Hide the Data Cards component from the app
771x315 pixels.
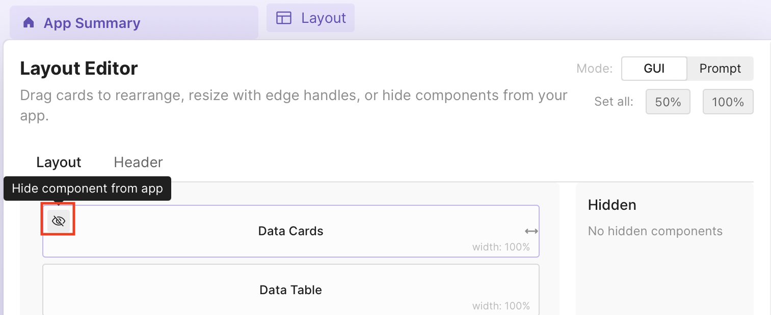58,220
